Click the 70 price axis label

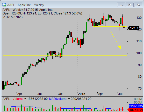[x=140, y=89]
